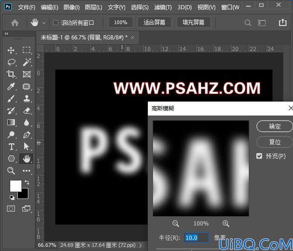Select the Crop tool

coord(11,74)
